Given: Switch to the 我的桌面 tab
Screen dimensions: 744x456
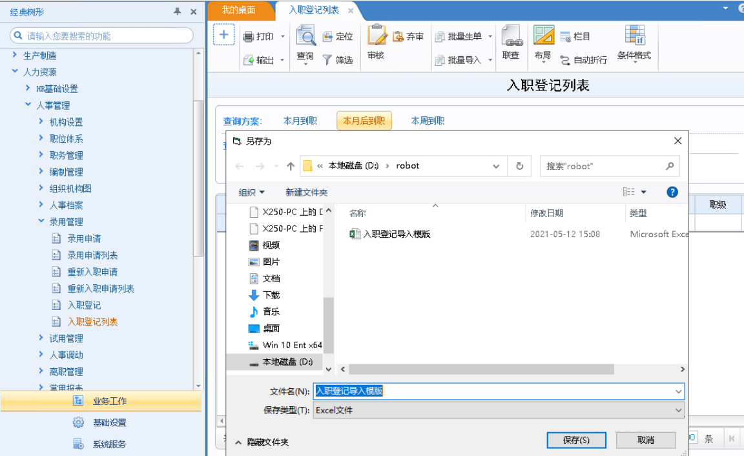Looking at the screenshot, I should point(239,10).
